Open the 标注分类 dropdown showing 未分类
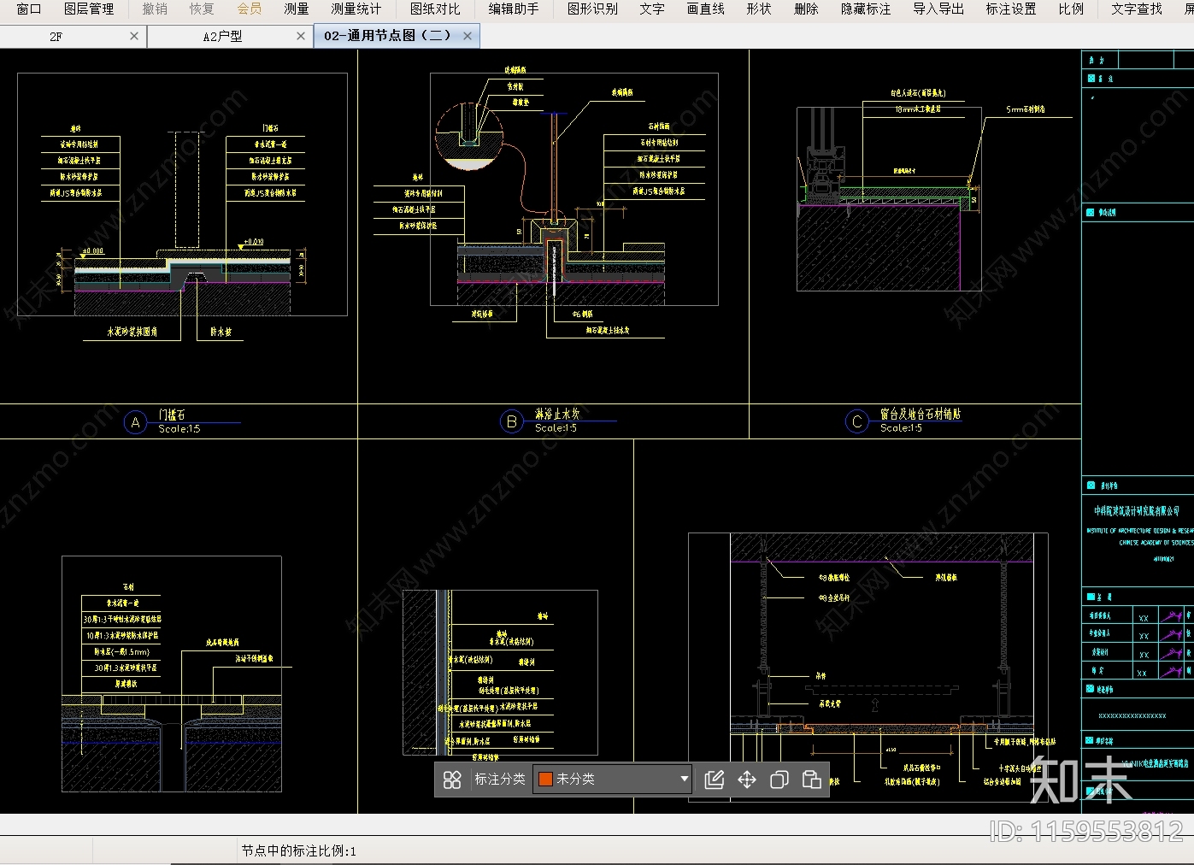The width and height of the screenshot is (1194, 865). pos(612,780)
